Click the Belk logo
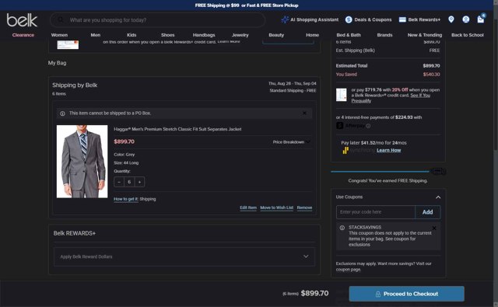Viewport: 498px width, 307px height. click(22, 20)
